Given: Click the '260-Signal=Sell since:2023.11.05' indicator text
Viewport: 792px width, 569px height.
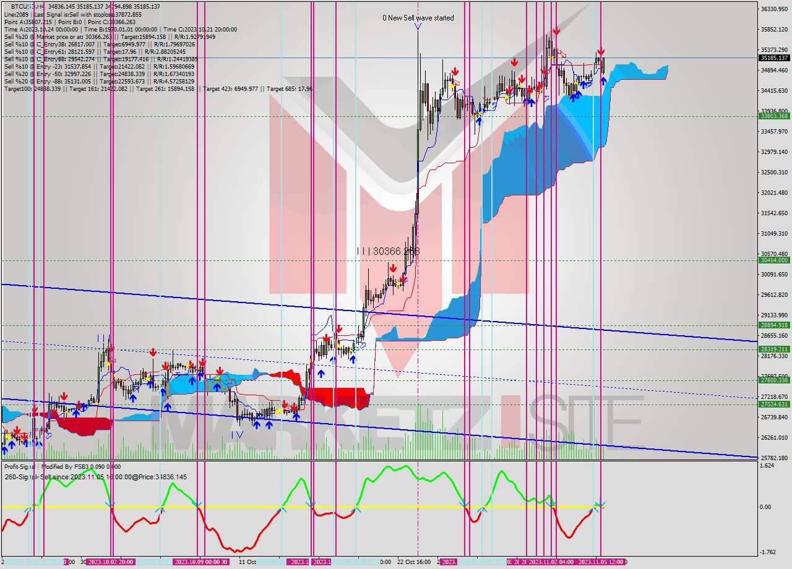Looking at the screenshot, I should pos(95,477).
